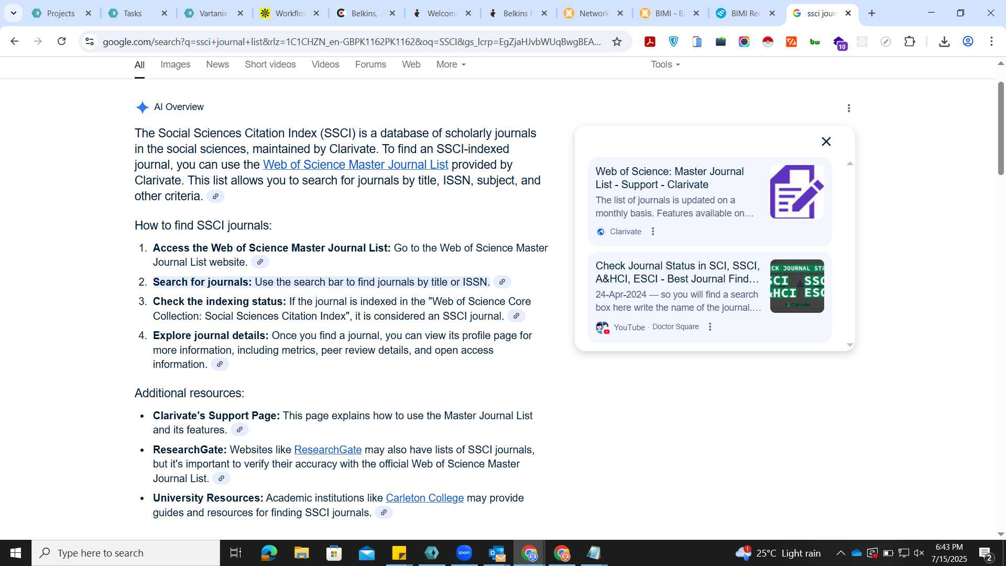This screenshot has width=1006, height=566.
Task: Show hidden system tray icons
Action: [840, 553]
